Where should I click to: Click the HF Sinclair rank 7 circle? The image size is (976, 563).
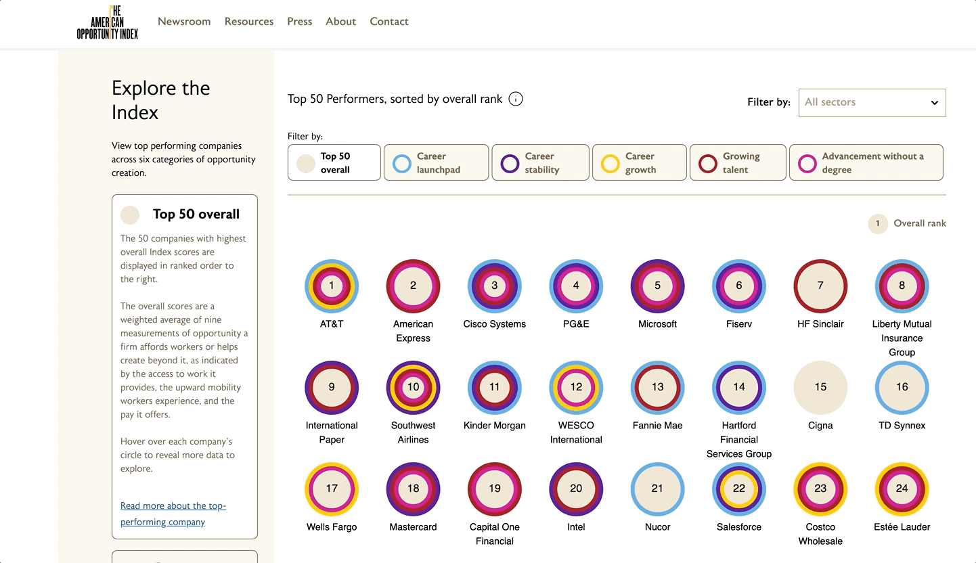click(x=820, y=286)
